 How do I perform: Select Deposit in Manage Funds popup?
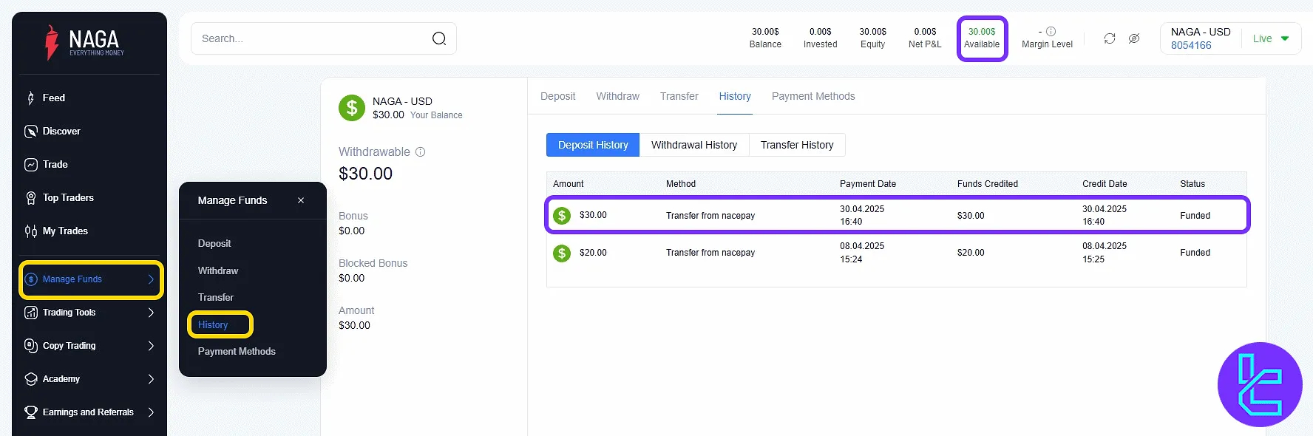coord(214,244)
